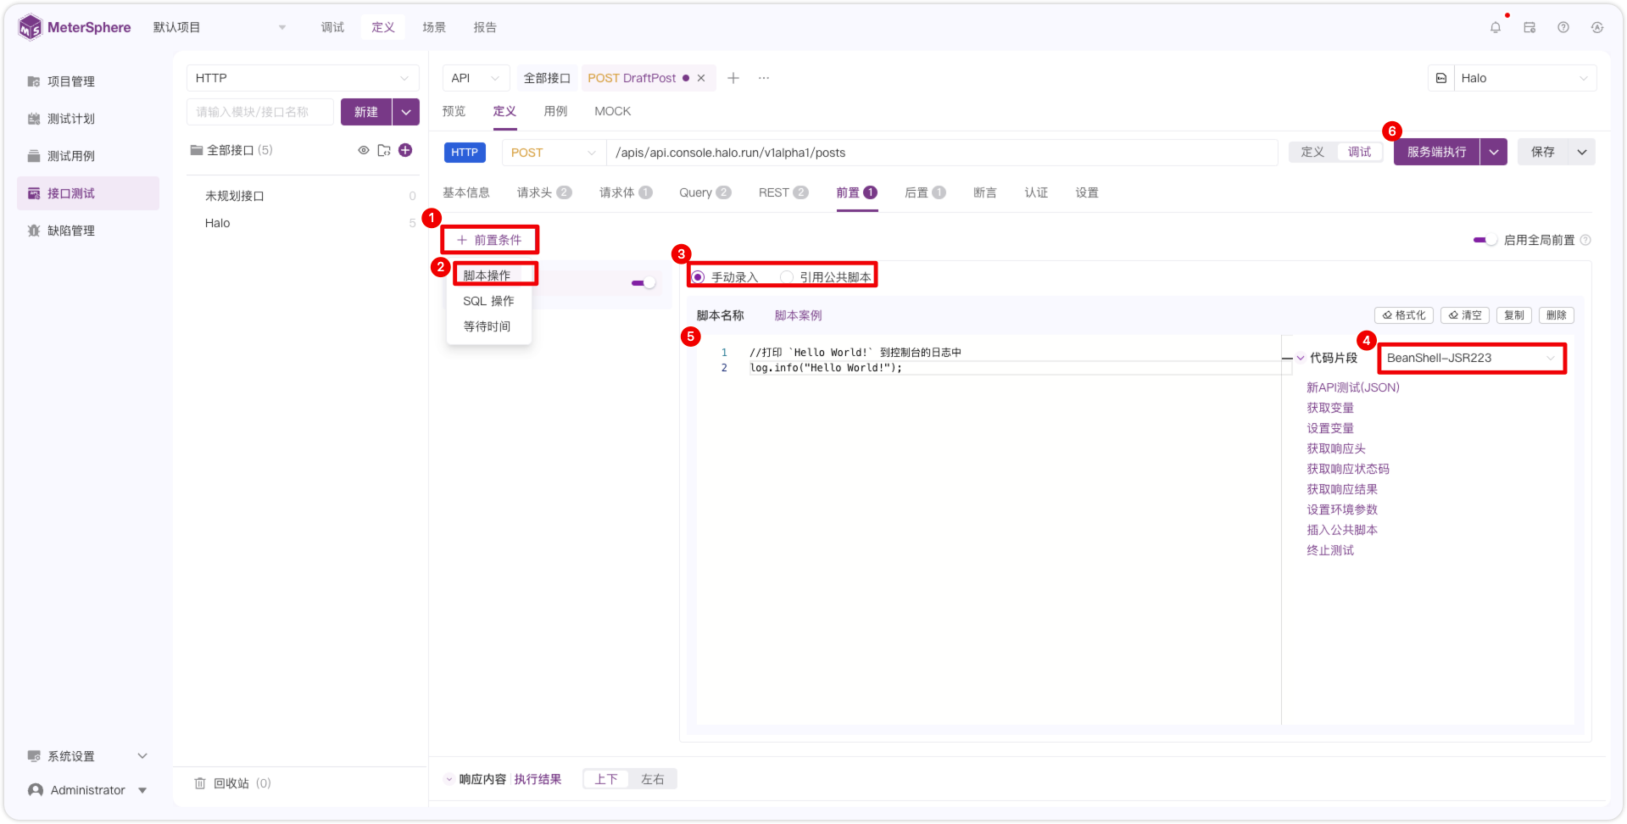Open 回收站 trash in the module panel
Image resolution: width=1627 pixels, height=824 pixels.
click(x=232, y=783)
